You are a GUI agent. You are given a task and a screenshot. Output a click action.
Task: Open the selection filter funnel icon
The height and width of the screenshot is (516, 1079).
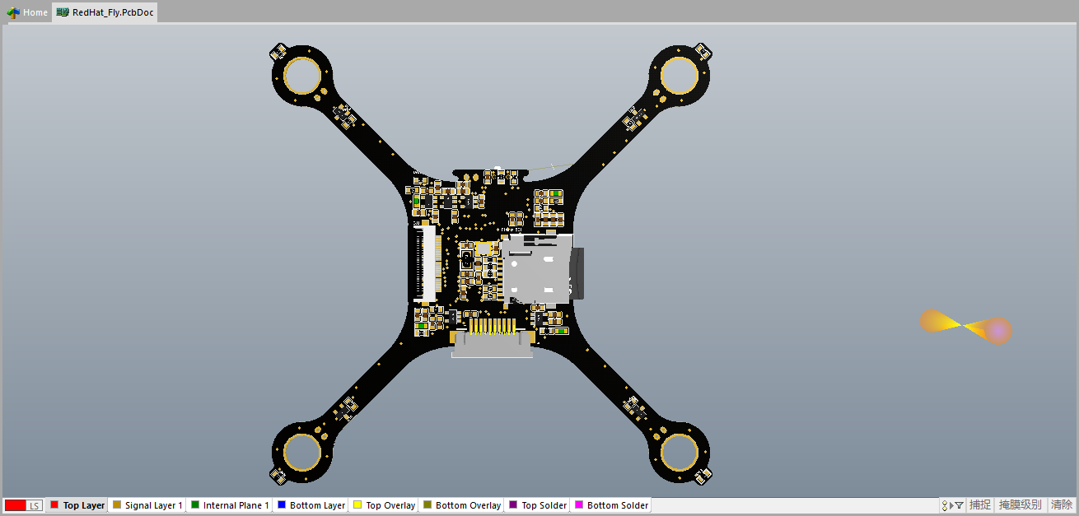click(959, 505)
